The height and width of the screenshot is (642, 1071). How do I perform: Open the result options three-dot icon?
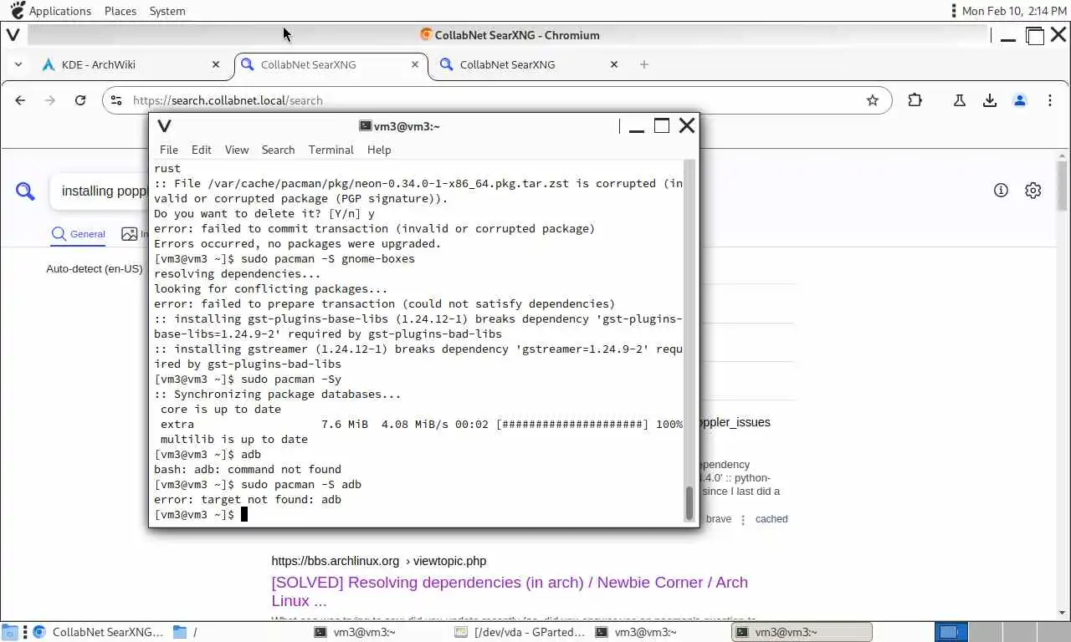(x=743, y=519)
